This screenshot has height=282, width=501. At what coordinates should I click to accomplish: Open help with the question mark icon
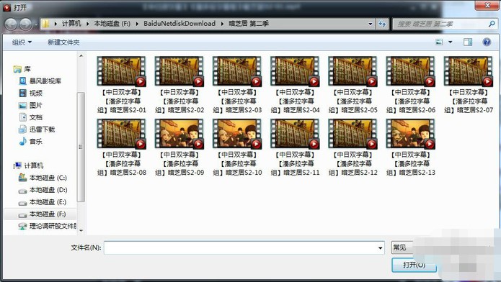coord(487,42)
